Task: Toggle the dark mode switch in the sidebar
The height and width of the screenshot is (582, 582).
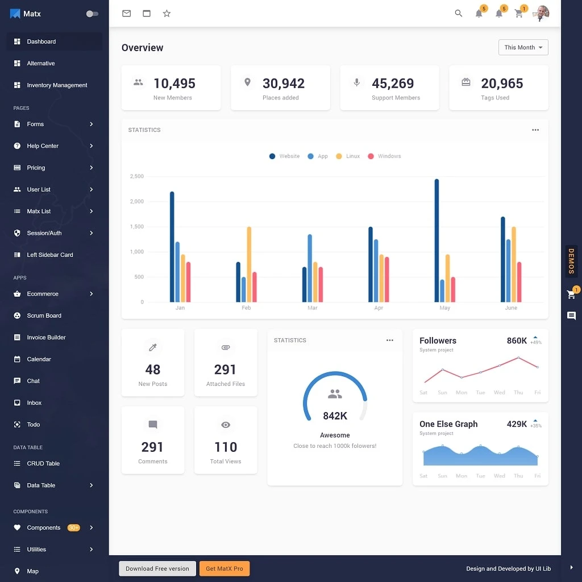Action: (x=92, y=13)
